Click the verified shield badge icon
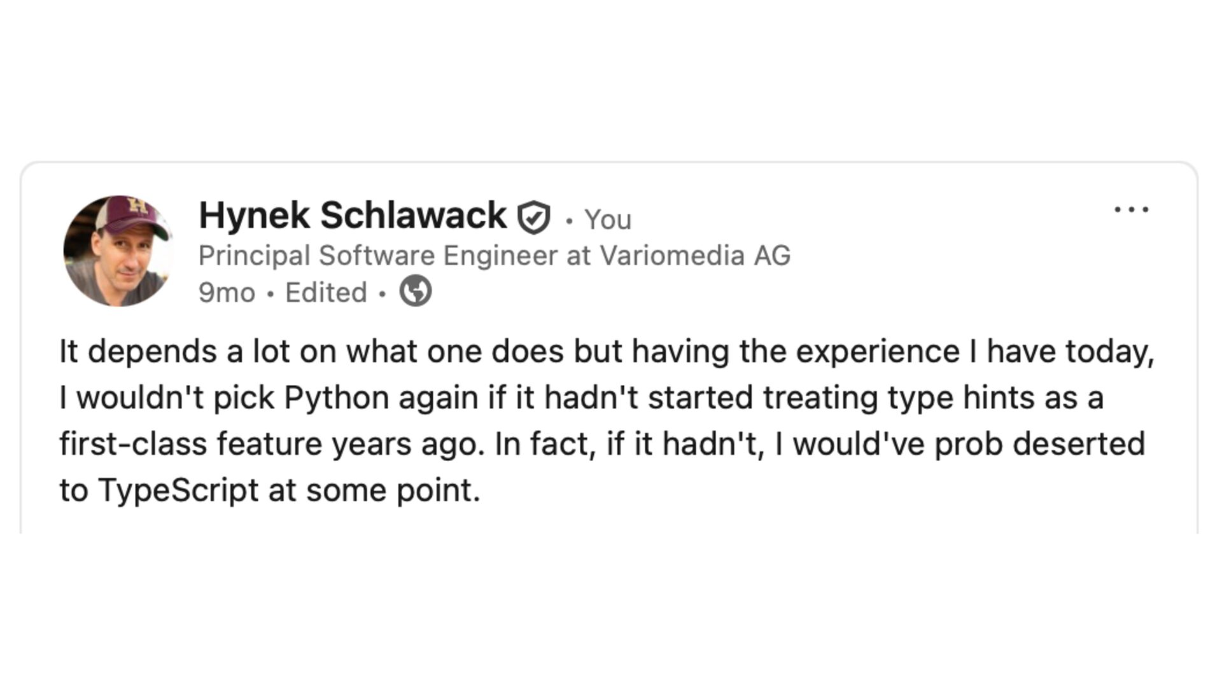1222x687 pixels. pyautogui.click(x=533, y=218)
